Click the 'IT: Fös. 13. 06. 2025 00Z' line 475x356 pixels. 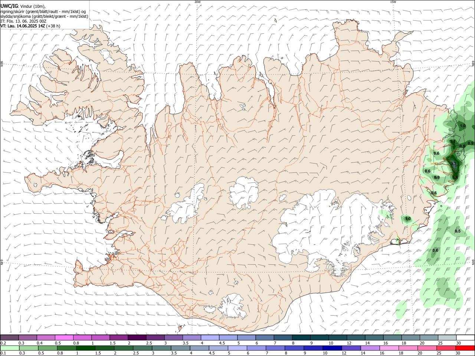coord(23,21)
